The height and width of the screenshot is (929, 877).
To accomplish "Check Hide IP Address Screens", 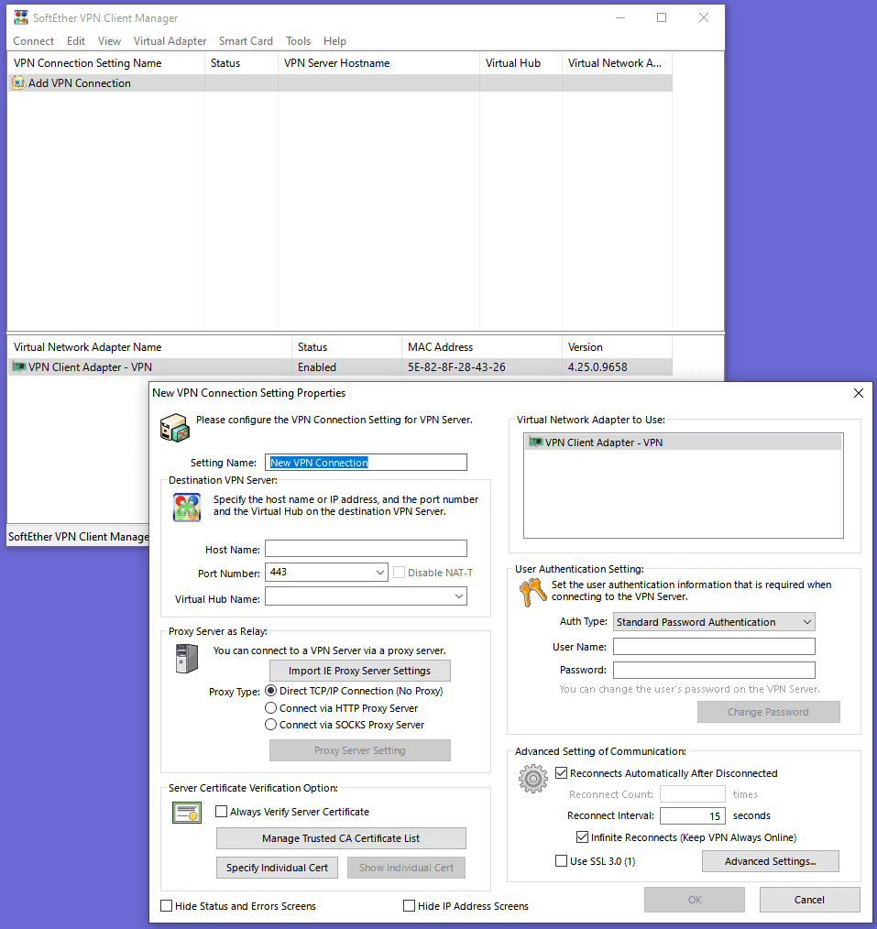I will [409, 906].
